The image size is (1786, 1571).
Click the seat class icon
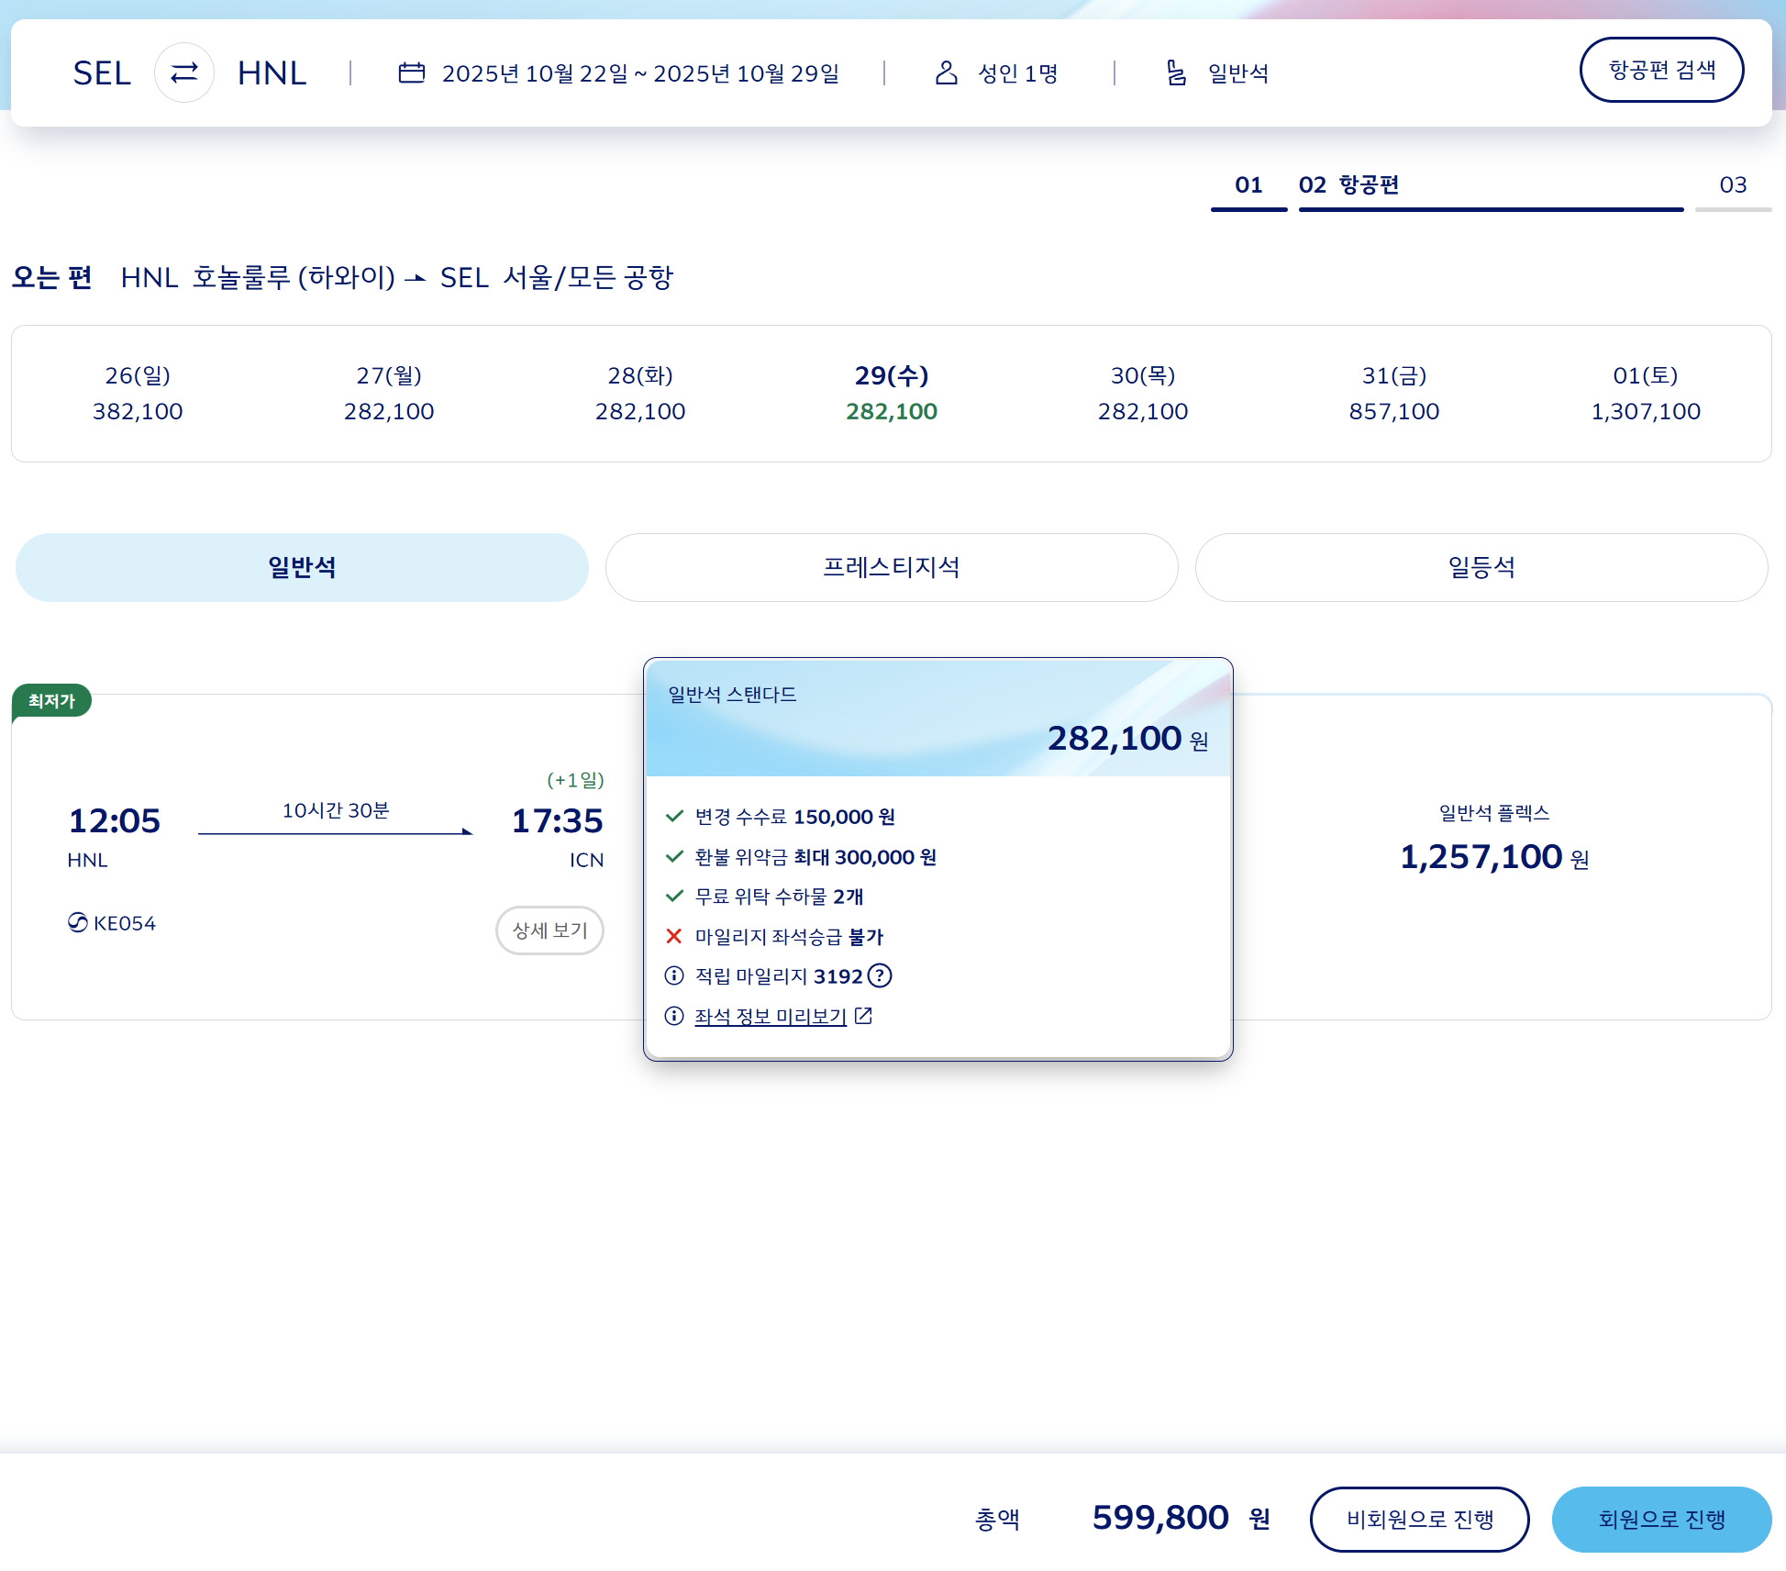(1176, 72)
